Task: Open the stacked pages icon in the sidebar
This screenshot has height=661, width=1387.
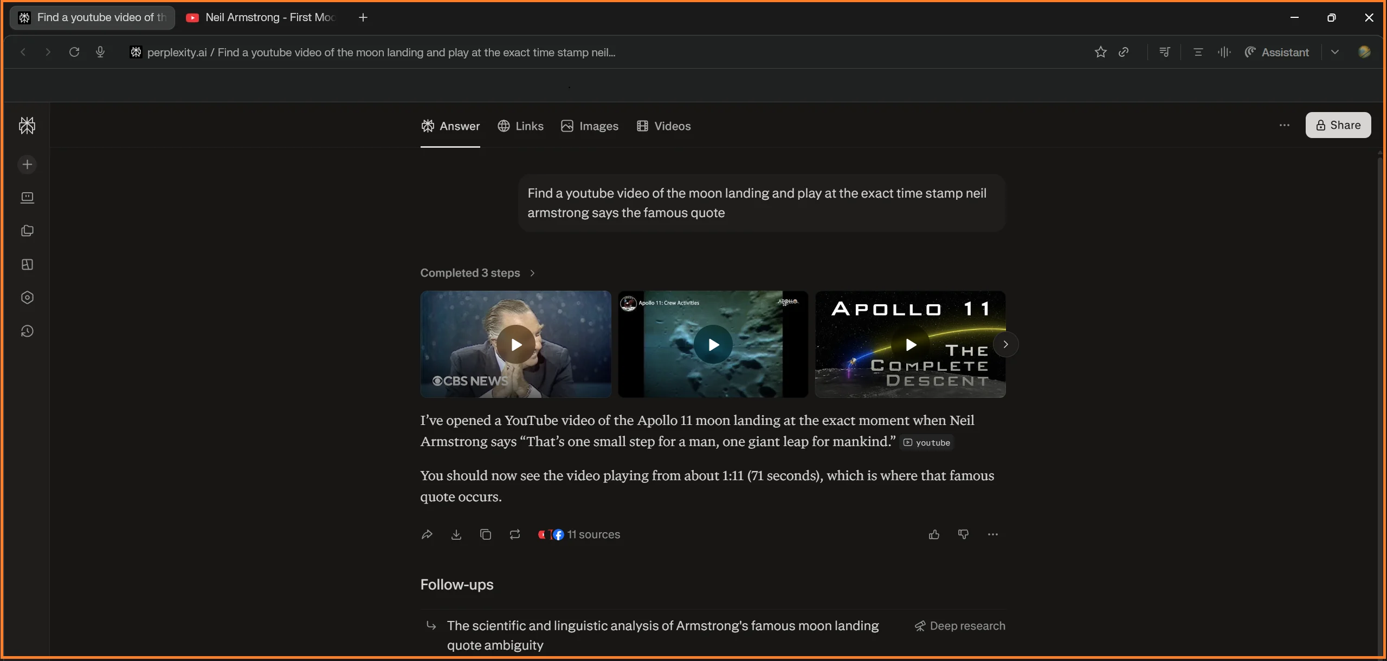Action: [27, 231]
